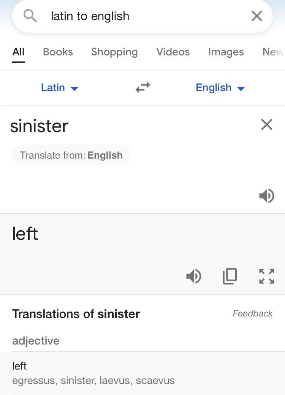Swap Latin and English languages

click(143, 87)
